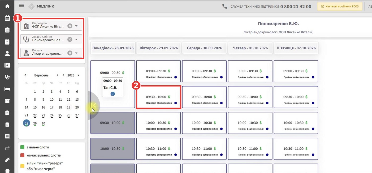Open the transfer arrows icon in the sidebar
This screenshot has width=372, height=173.
click(x=7, y=148)
